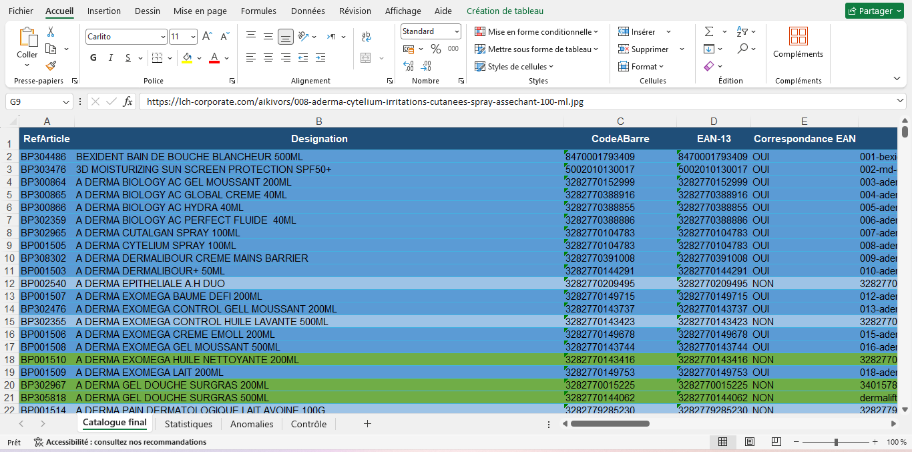Open the font size 11 dropdown
The height and width of the screenshot is (452, 912).
click(193, 37)
